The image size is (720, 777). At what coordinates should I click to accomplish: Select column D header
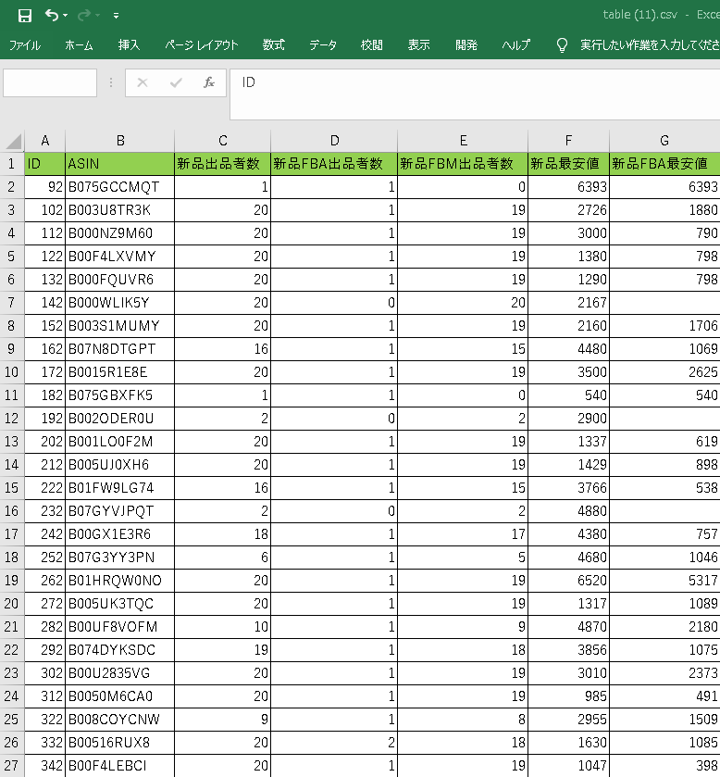click(334, 141)
